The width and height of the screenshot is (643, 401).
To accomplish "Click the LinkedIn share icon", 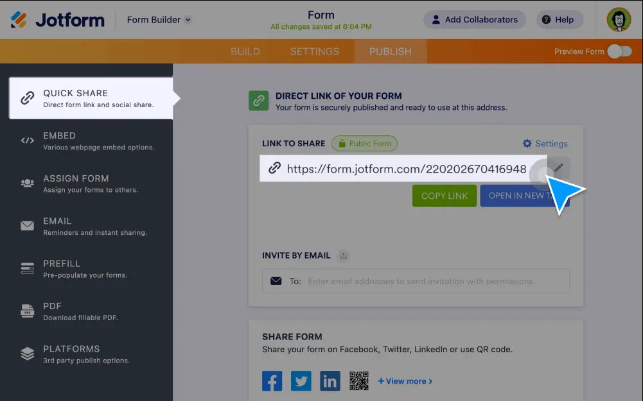I will (x=330, y=381).
